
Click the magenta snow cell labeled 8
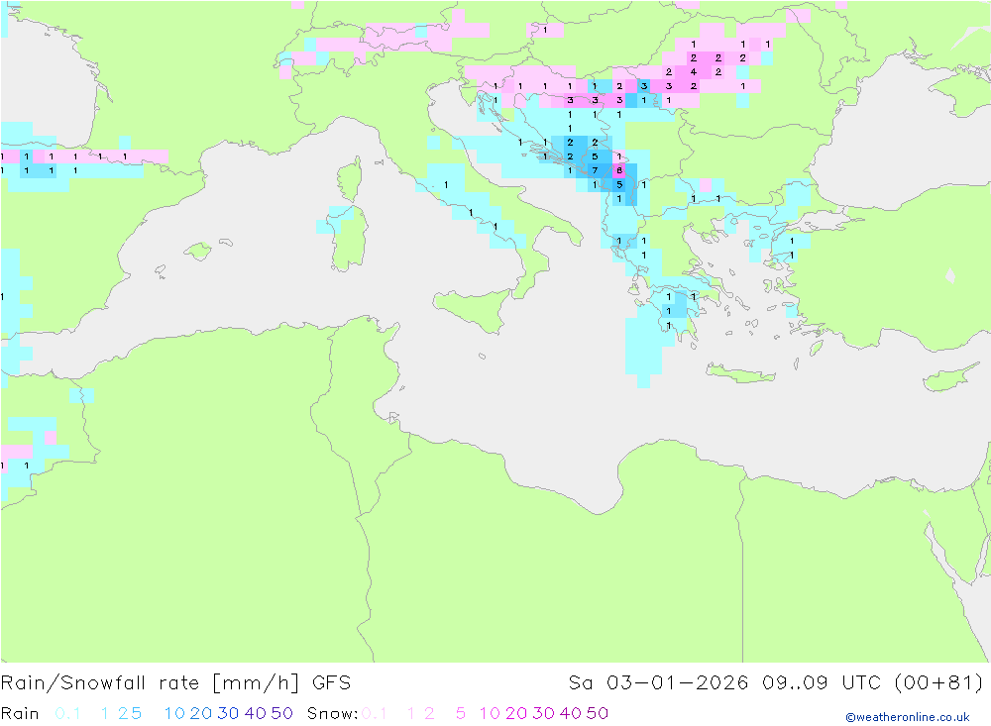[619, 170]
